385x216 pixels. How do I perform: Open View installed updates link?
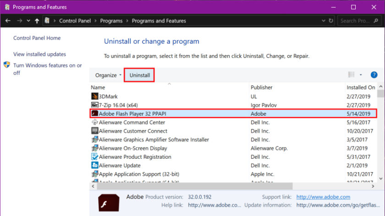(39, 54)
